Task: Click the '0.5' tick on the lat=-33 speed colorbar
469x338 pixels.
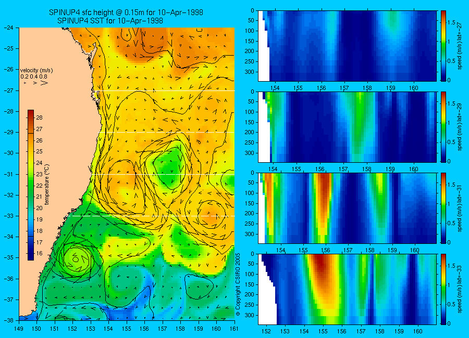Action: click(x=452, y=304)
